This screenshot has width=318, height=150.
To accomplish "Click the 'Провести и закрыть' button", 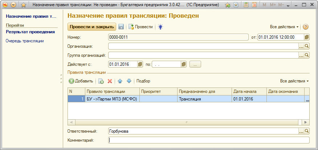I will click(91, 27).
